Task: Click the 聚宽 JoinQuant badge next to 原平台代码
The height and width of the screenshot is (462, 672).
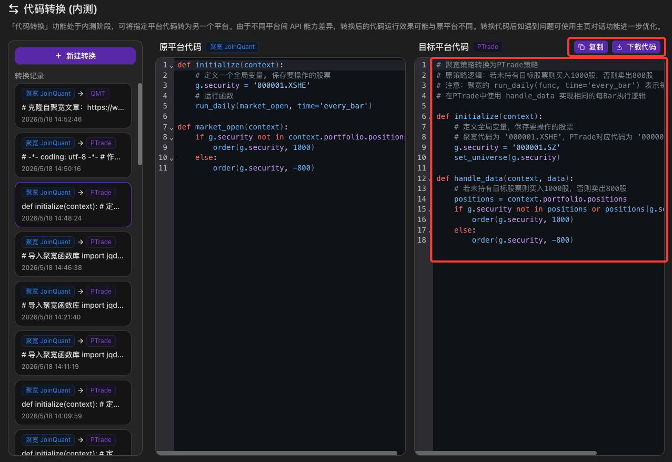Action: (232, 47)
